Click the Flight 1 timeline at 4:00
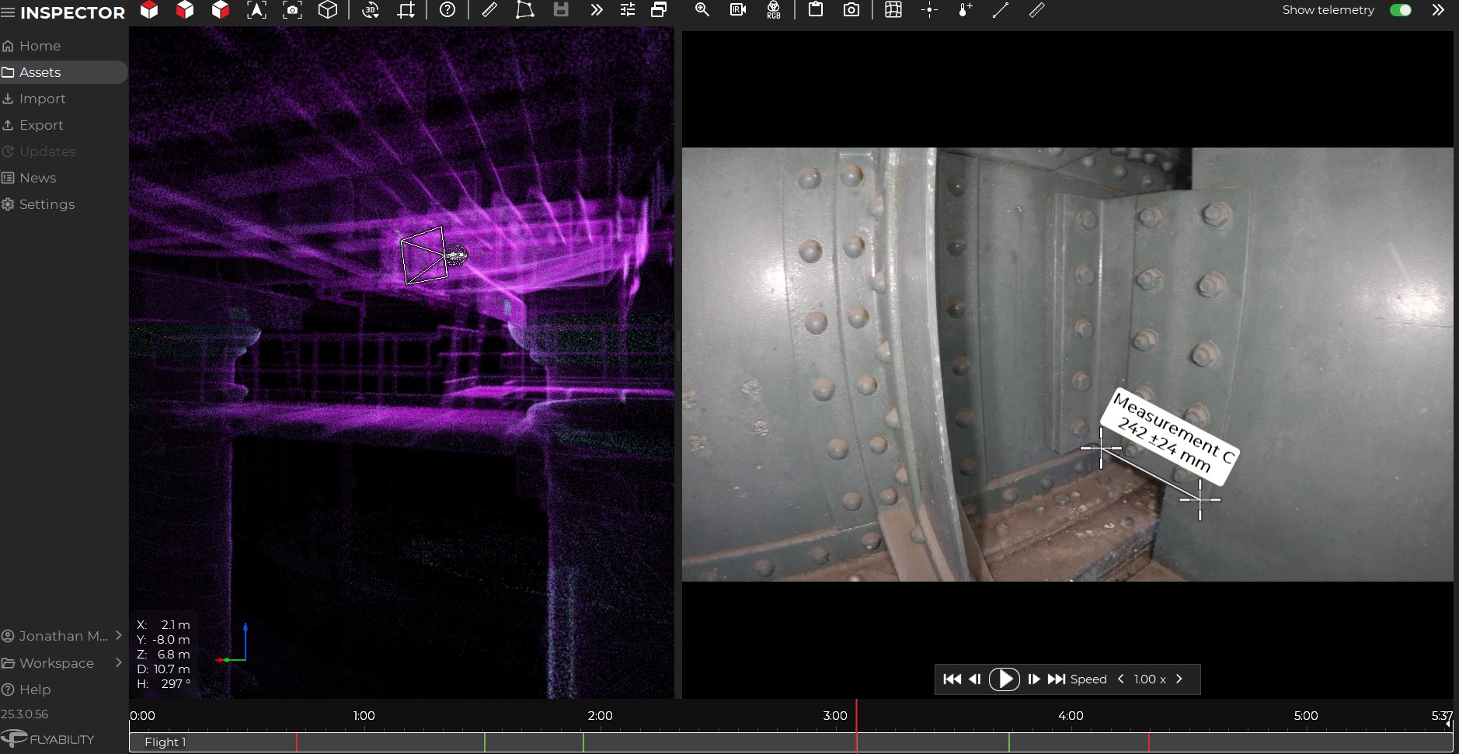Image resolution: width=1459 pixels, height=754 pixels. (1071, 742)
